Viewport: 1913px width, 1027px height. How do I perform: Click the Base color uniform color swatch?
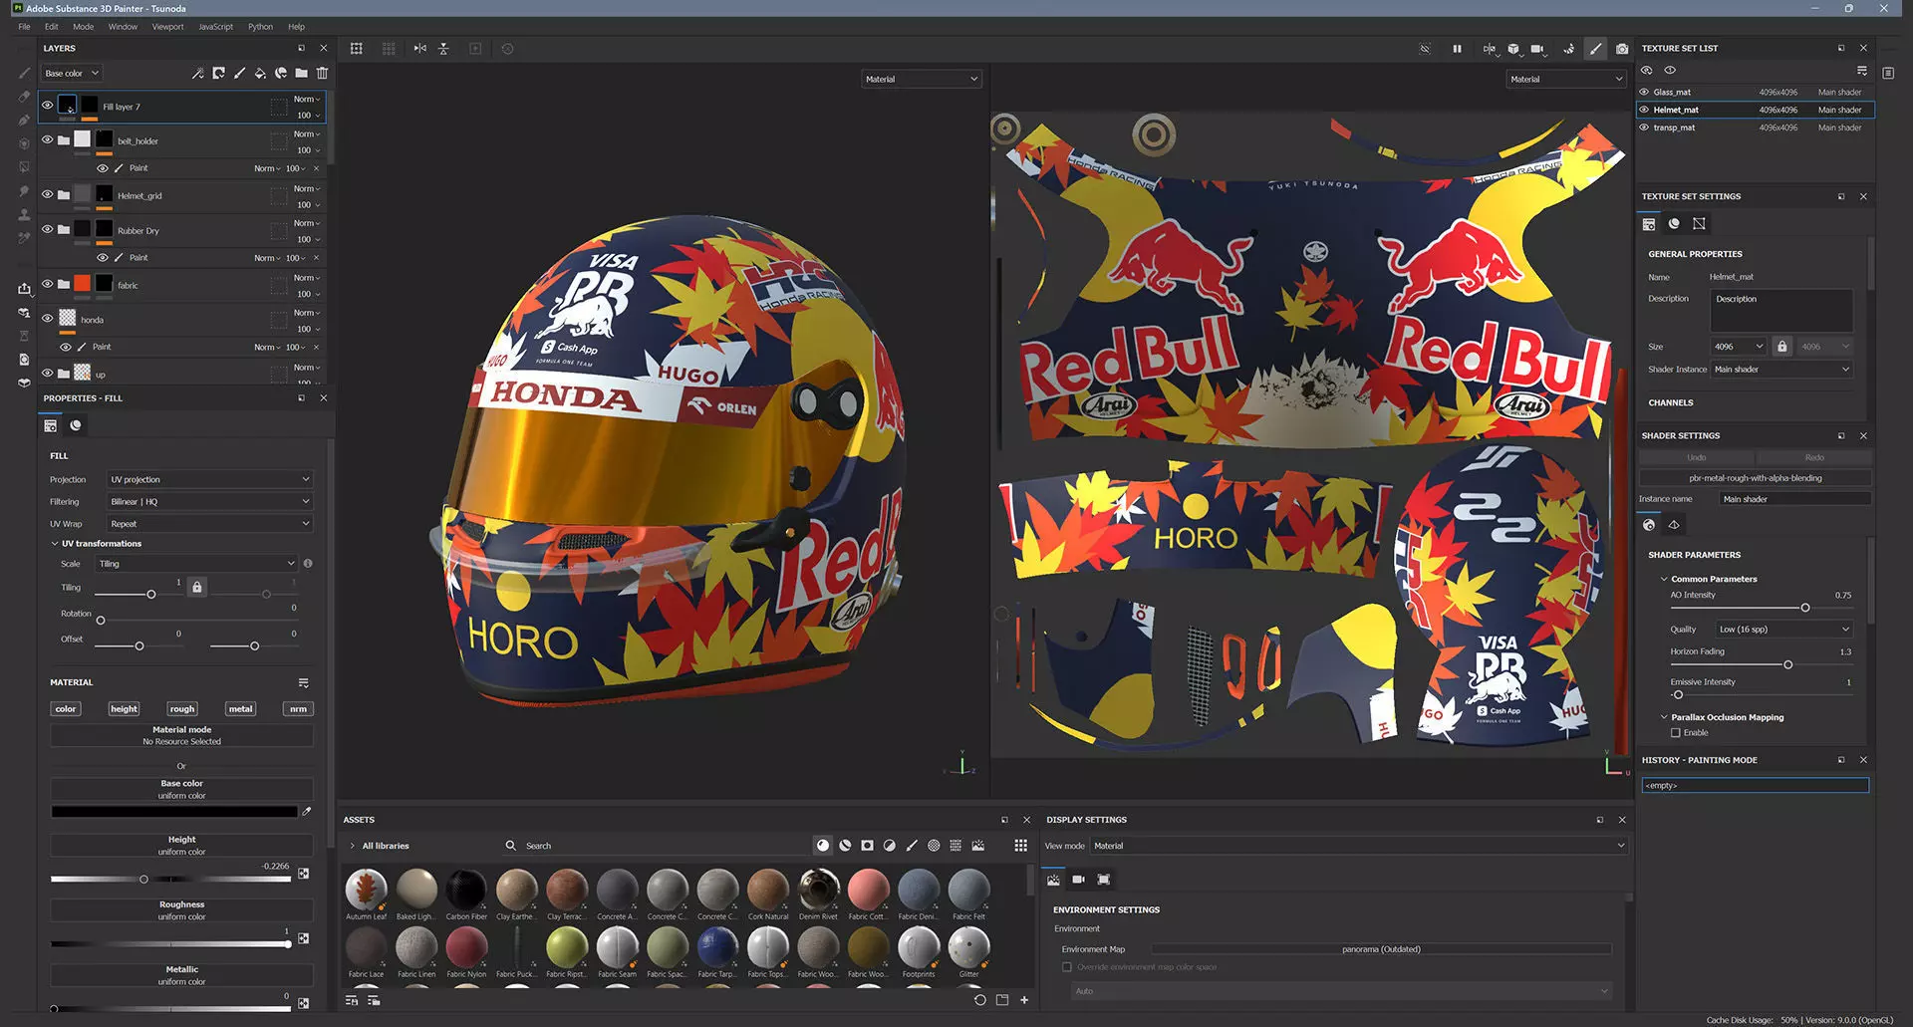click(x=174, y=812)
